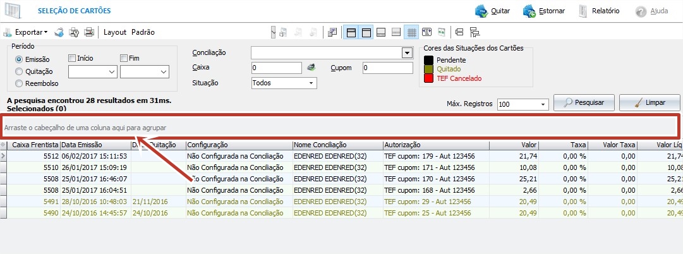Open the Relatório report

click(599, 11)
